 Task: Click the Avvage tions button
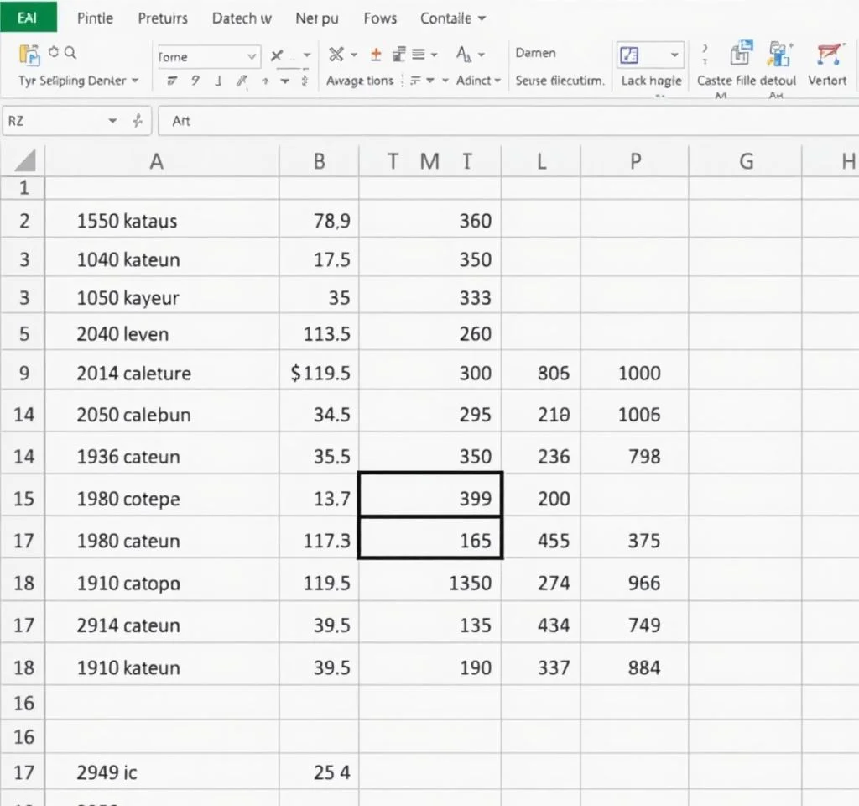tap(359, 81)
